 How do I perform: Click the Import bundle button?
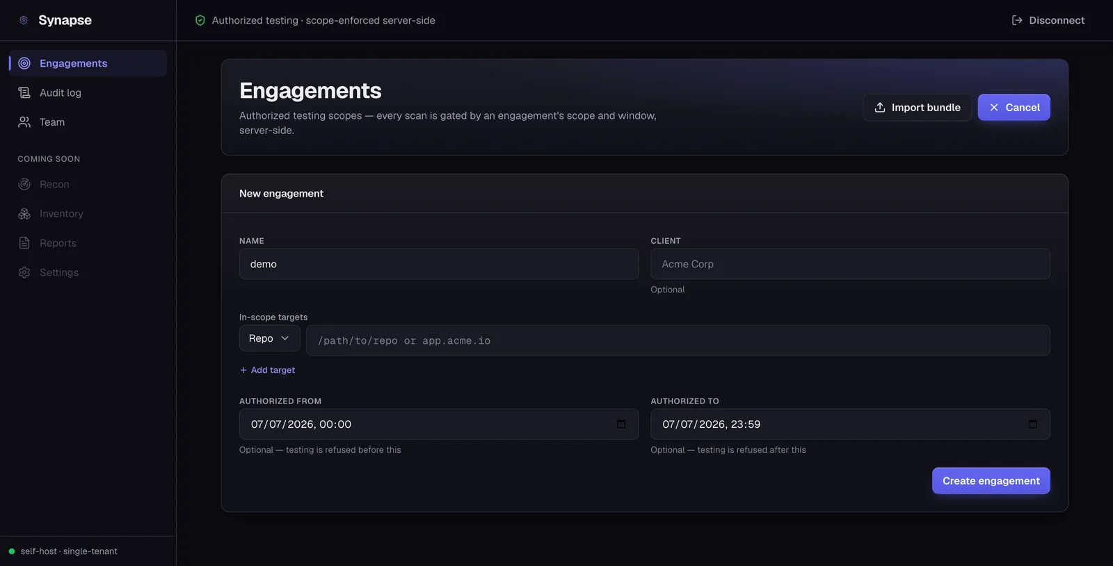pos(918,107)
